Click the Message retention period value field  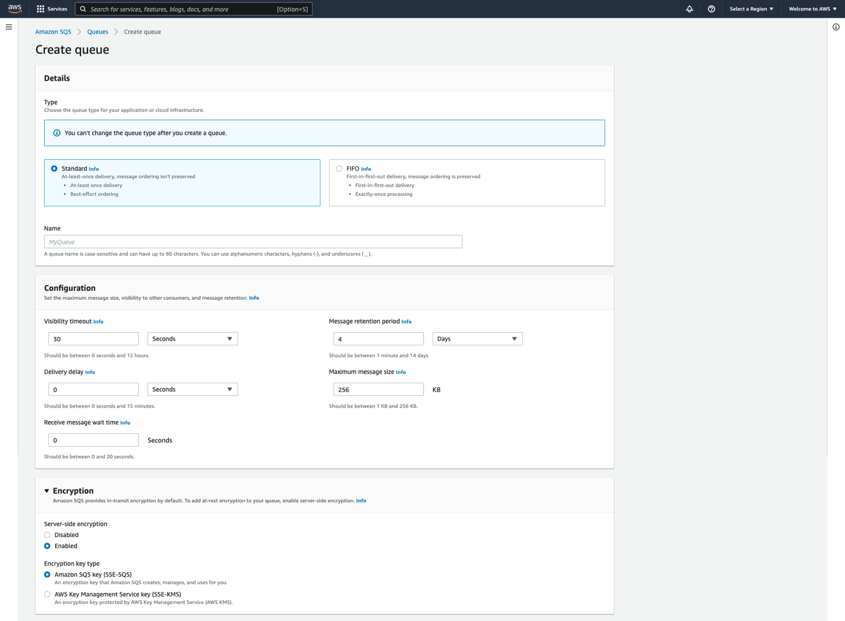[x=378, y=339]
